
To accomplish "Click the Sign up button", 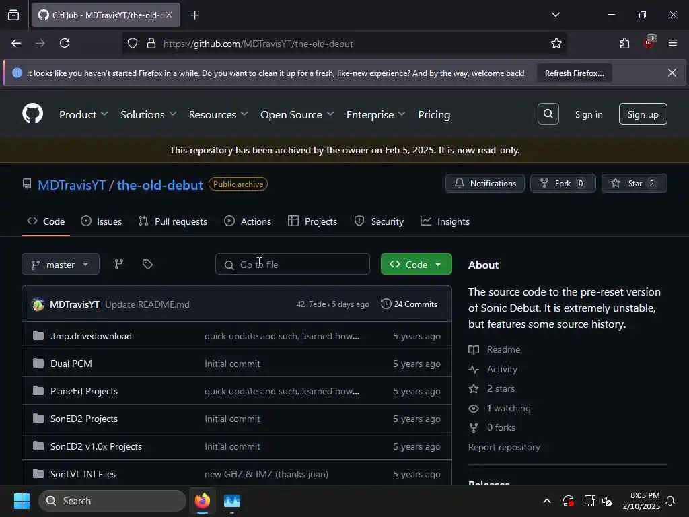I will (x=643, y=114).
